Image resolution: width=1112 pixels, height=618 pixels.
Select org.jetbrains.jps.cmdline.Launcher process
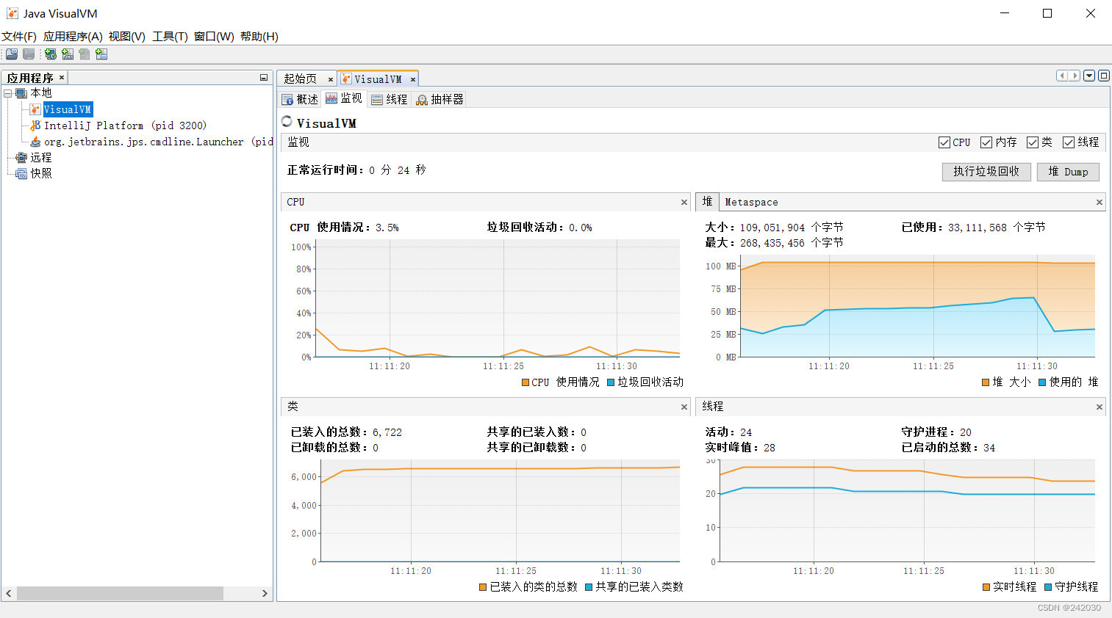158,142
